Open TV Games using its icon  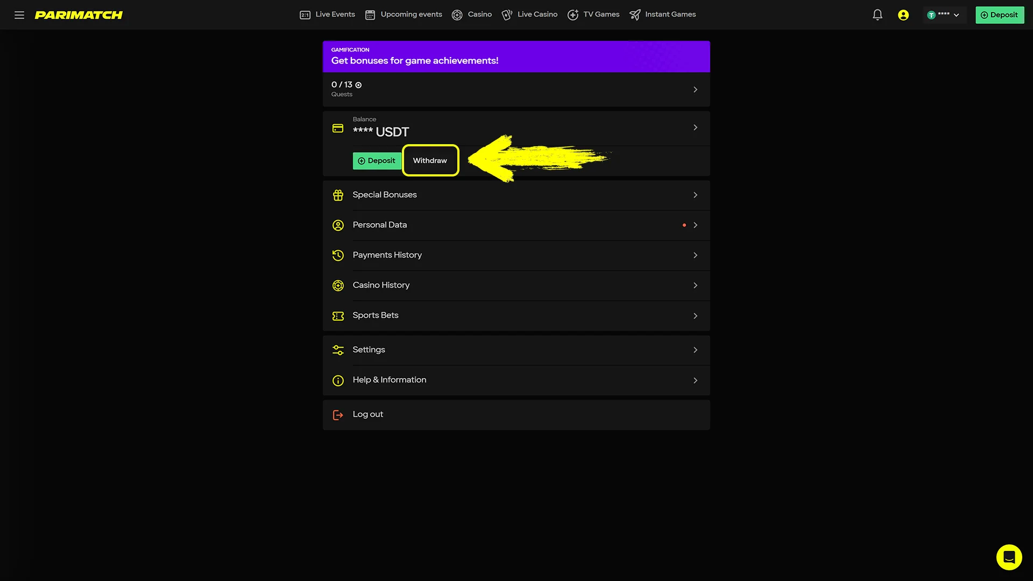(x=573, y=15)
